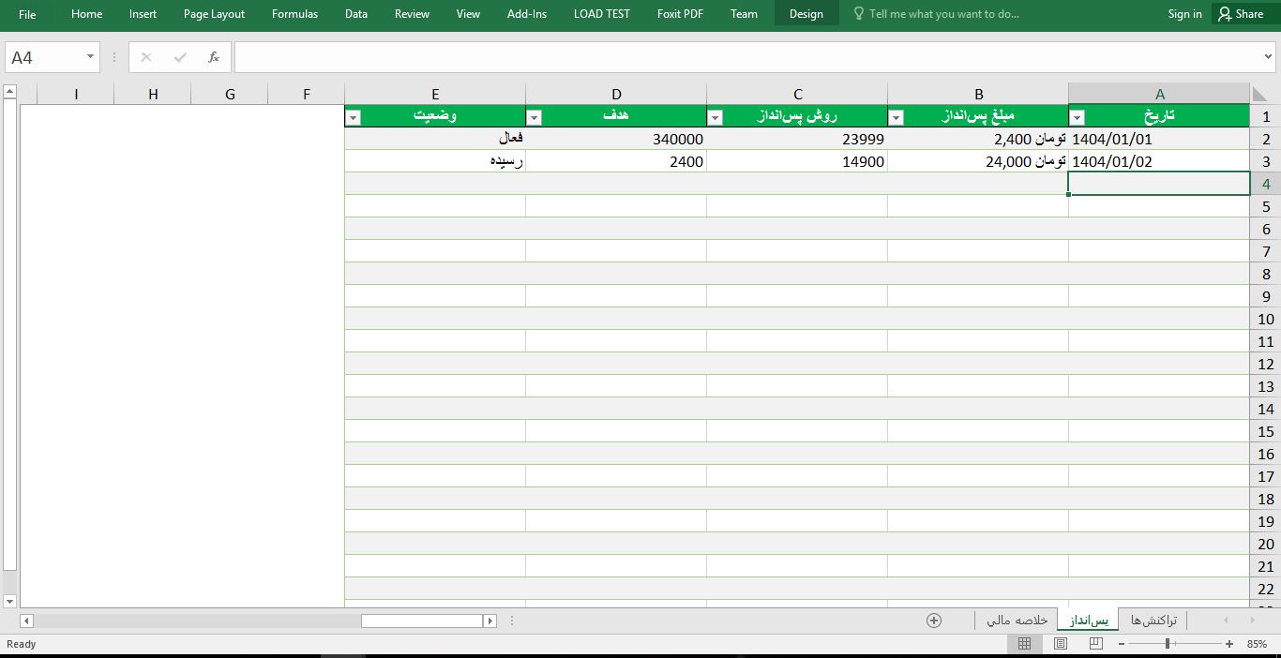Add a new sheet with plus icon
Image resolution: width=1281 pixels, height=658 pixels.
pos(934,621)
